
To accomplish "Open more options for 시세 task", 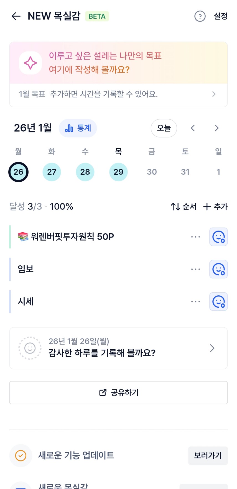I will click(195, 302).
